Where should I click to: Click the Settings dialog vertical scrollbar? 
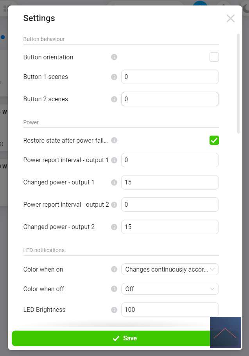[238, 84]
